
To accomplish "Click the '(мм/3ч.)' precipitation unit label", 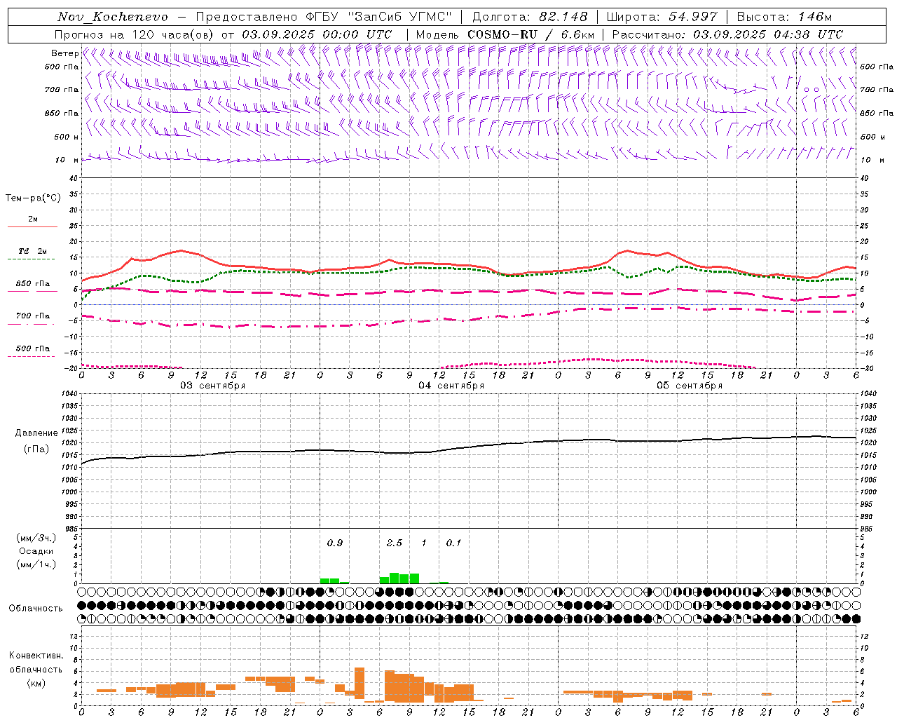I will point(36,538).
